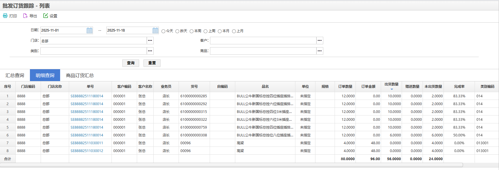Open the end date calendar picker
Viewport: 499px width, 170px height.
155,30
